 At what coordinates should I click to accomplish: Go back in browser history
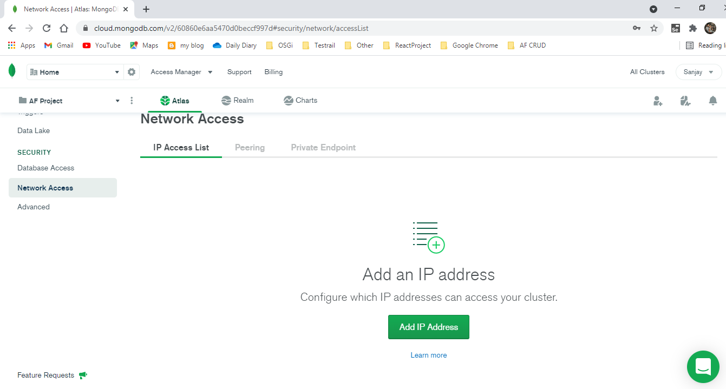click(12, 28)
